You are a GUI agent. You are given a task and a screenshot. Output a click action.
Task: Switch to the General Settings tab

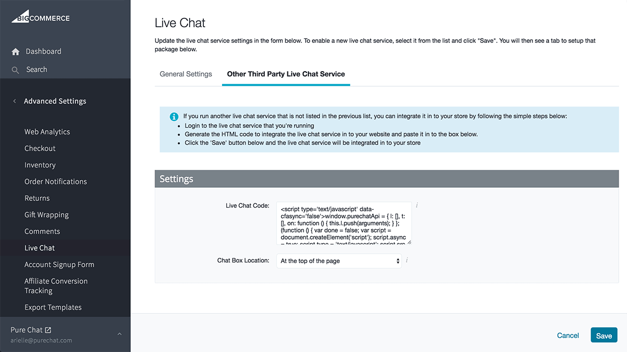(186, 74)
